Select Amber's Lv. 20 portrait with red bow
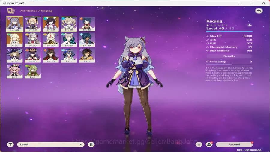The width and height of the screenshot is (270, 152). pos(51,56)
